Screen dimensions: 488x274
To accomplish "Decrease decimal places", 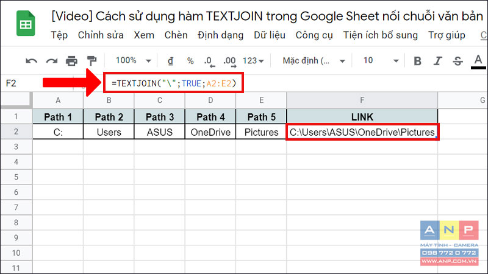I will click(x=209, y=61).
